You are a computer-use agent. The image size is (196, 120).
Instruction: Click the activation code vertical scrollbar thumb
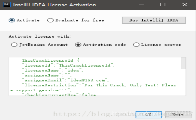point(183,63)
